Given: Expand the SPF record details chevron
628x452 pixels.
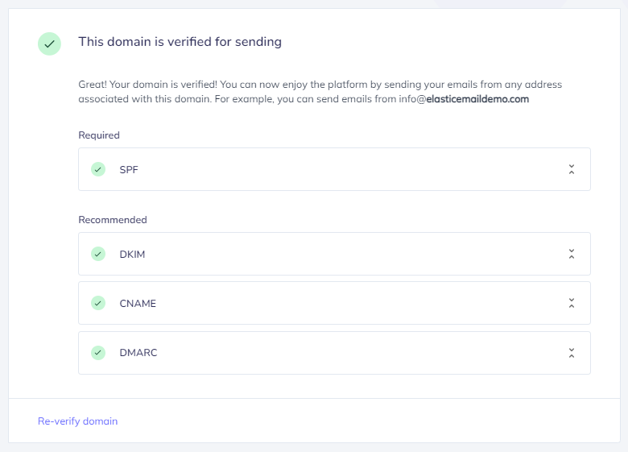Looking at the screenshot, I should (x=572, y=169).
